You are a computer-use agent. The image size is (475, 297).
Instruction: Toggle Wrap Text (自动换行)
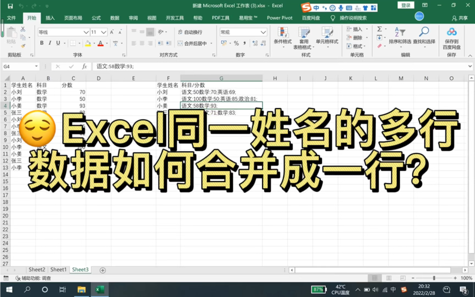190,32
